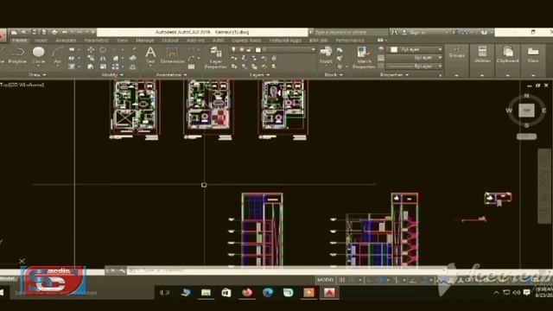The image size is (553, 311).
Task: Activate the Move tool in Modify panel
Action: [91, 50]
